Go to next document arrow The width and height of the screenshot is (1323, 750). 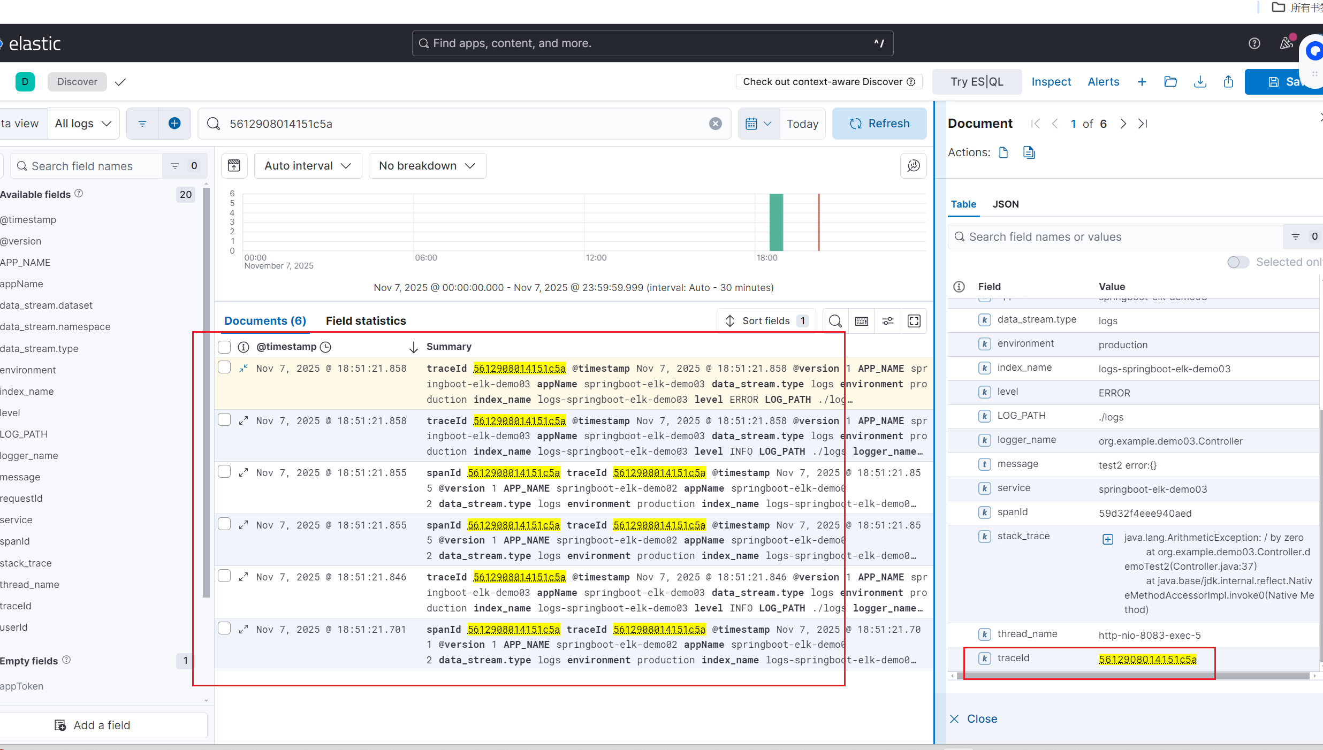coord(1123,124)
